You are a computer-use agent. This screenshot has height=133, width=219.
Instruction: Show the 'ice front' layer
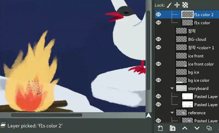pos(159,56)
